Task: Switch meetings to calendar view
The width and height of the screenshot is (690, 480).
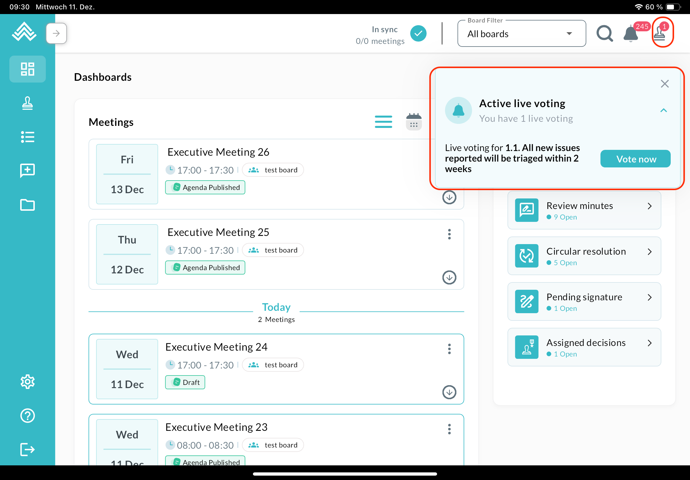Action: click(x=414, y=122)
